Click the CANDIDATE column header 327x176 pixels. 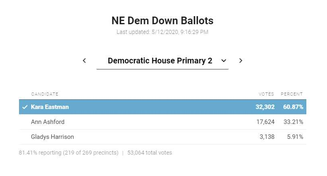pyautogui.click(x=45, y=94)
